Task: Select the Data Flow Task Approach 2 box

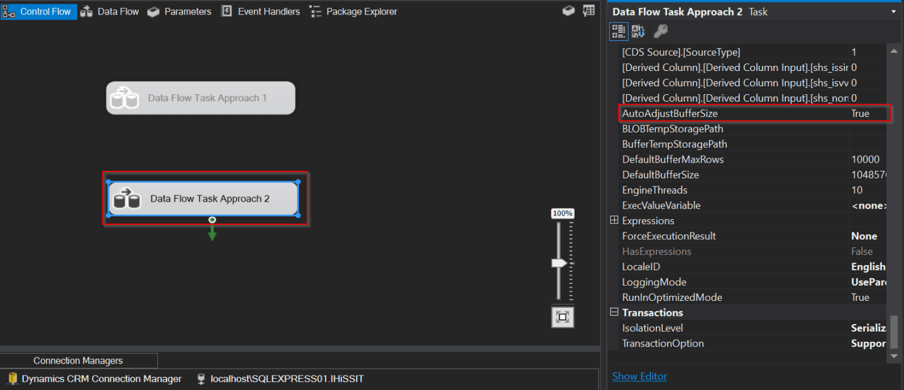Action: (x=204, y=198)
